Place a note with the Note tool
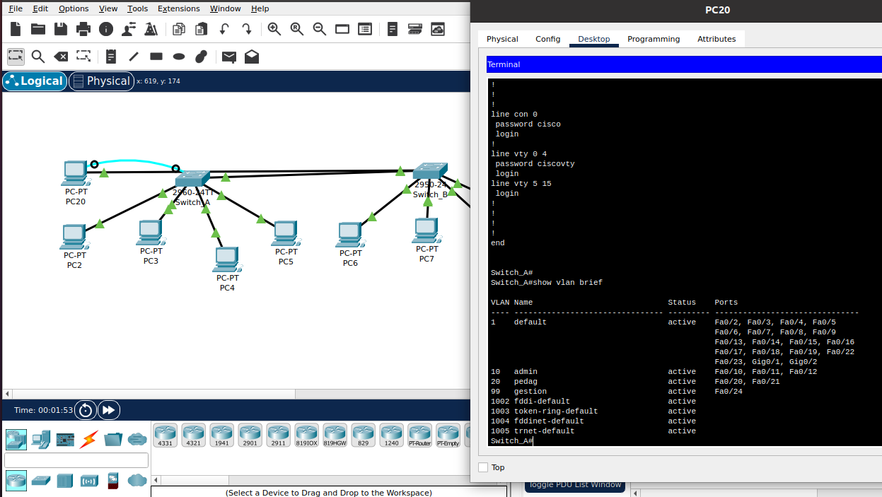The width and height of the screenshot is (882, 497). coord(111,57)
